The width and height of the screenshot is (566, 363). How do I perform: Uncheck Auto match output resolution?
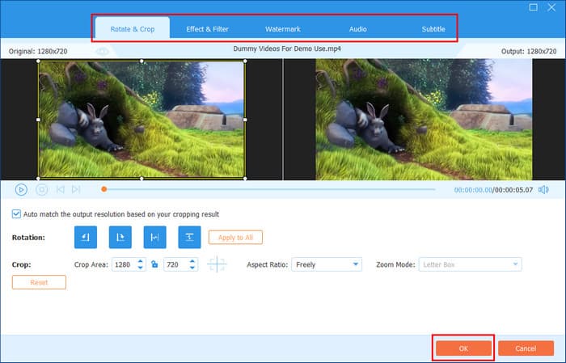coord(17,214)
